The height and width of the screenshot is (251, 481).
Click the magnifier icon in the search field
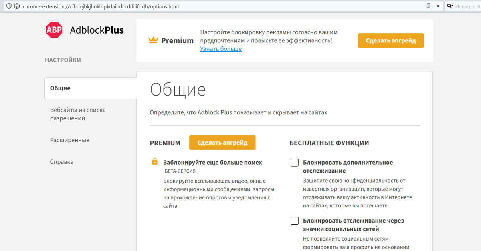(x=450, y=6)
